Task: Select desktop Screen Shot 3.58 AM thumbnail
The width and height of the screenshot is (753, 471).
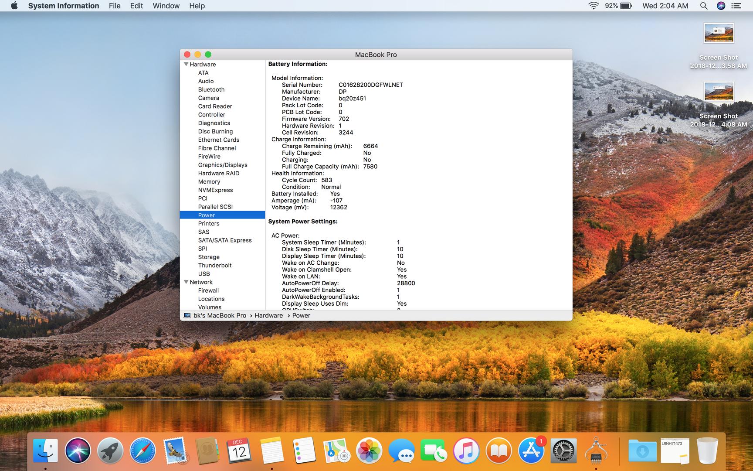Action: pos(719,33)
